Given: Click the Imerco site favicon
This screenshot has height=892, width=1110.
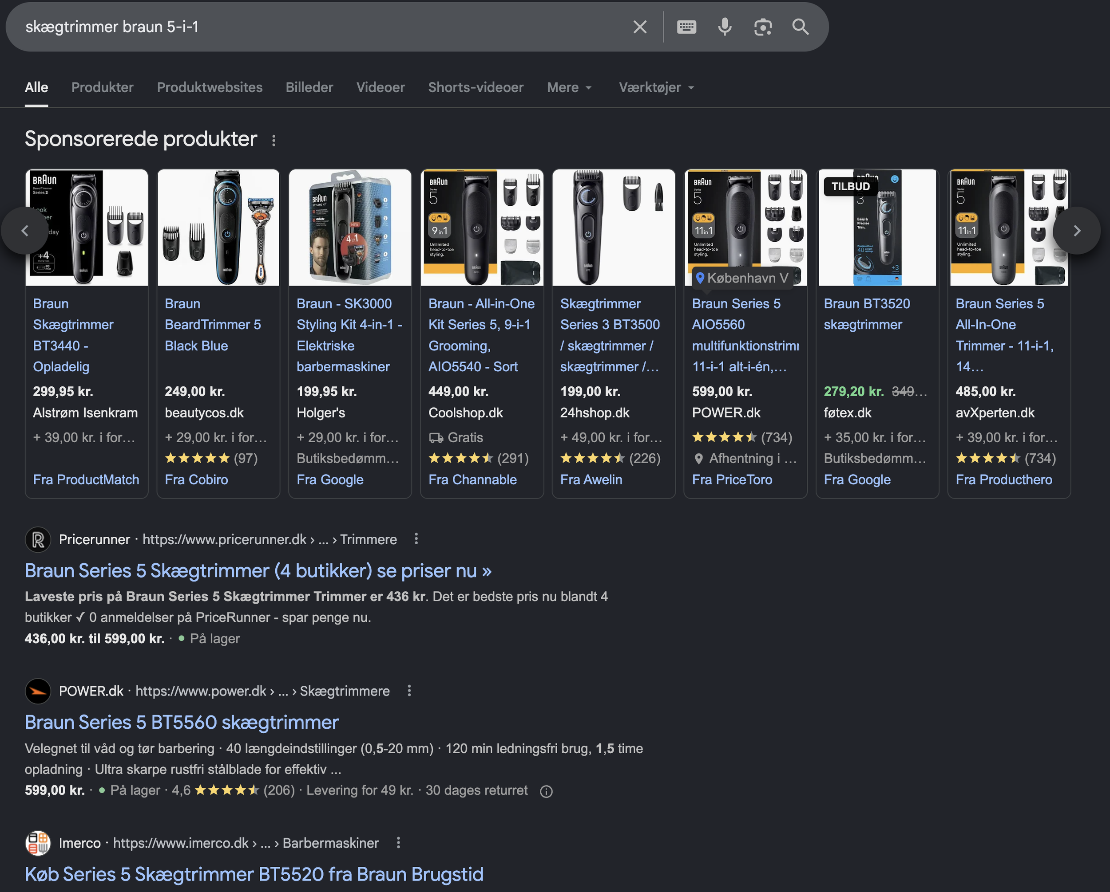Looking at the screenshot, I should (38, 843).
